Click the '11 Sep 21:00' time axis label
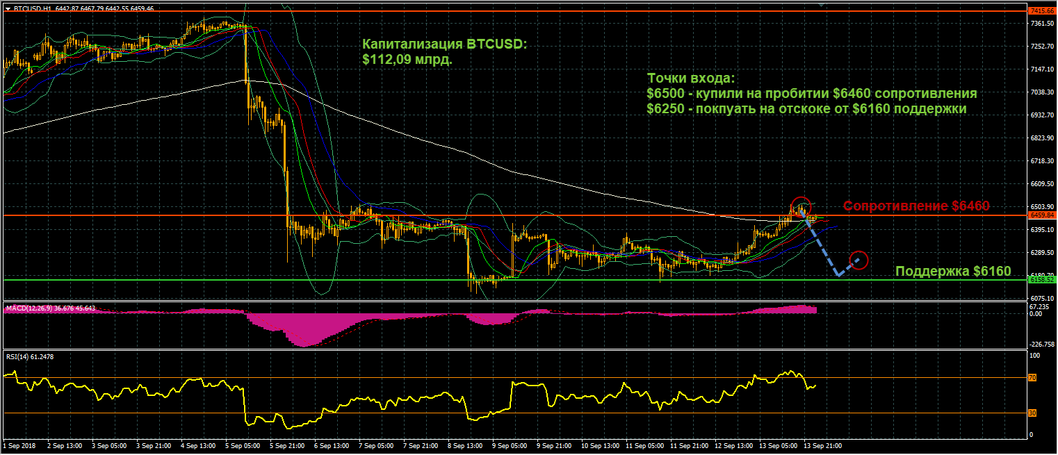The height and width of the screenshot is (455, 1058). [688, 445]
